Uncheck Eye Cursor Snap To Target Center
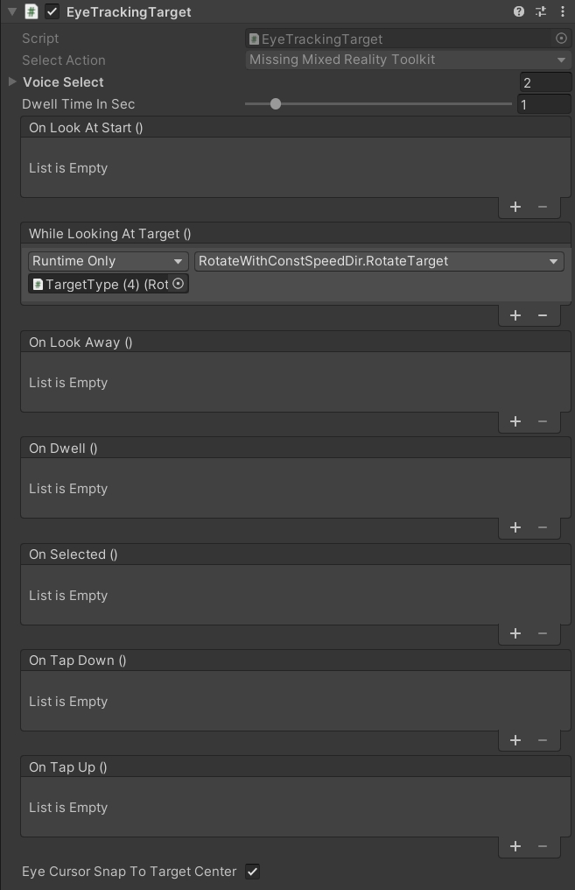Image resolution: width=575 pixels, height=890 pixels. coord(252,872)
